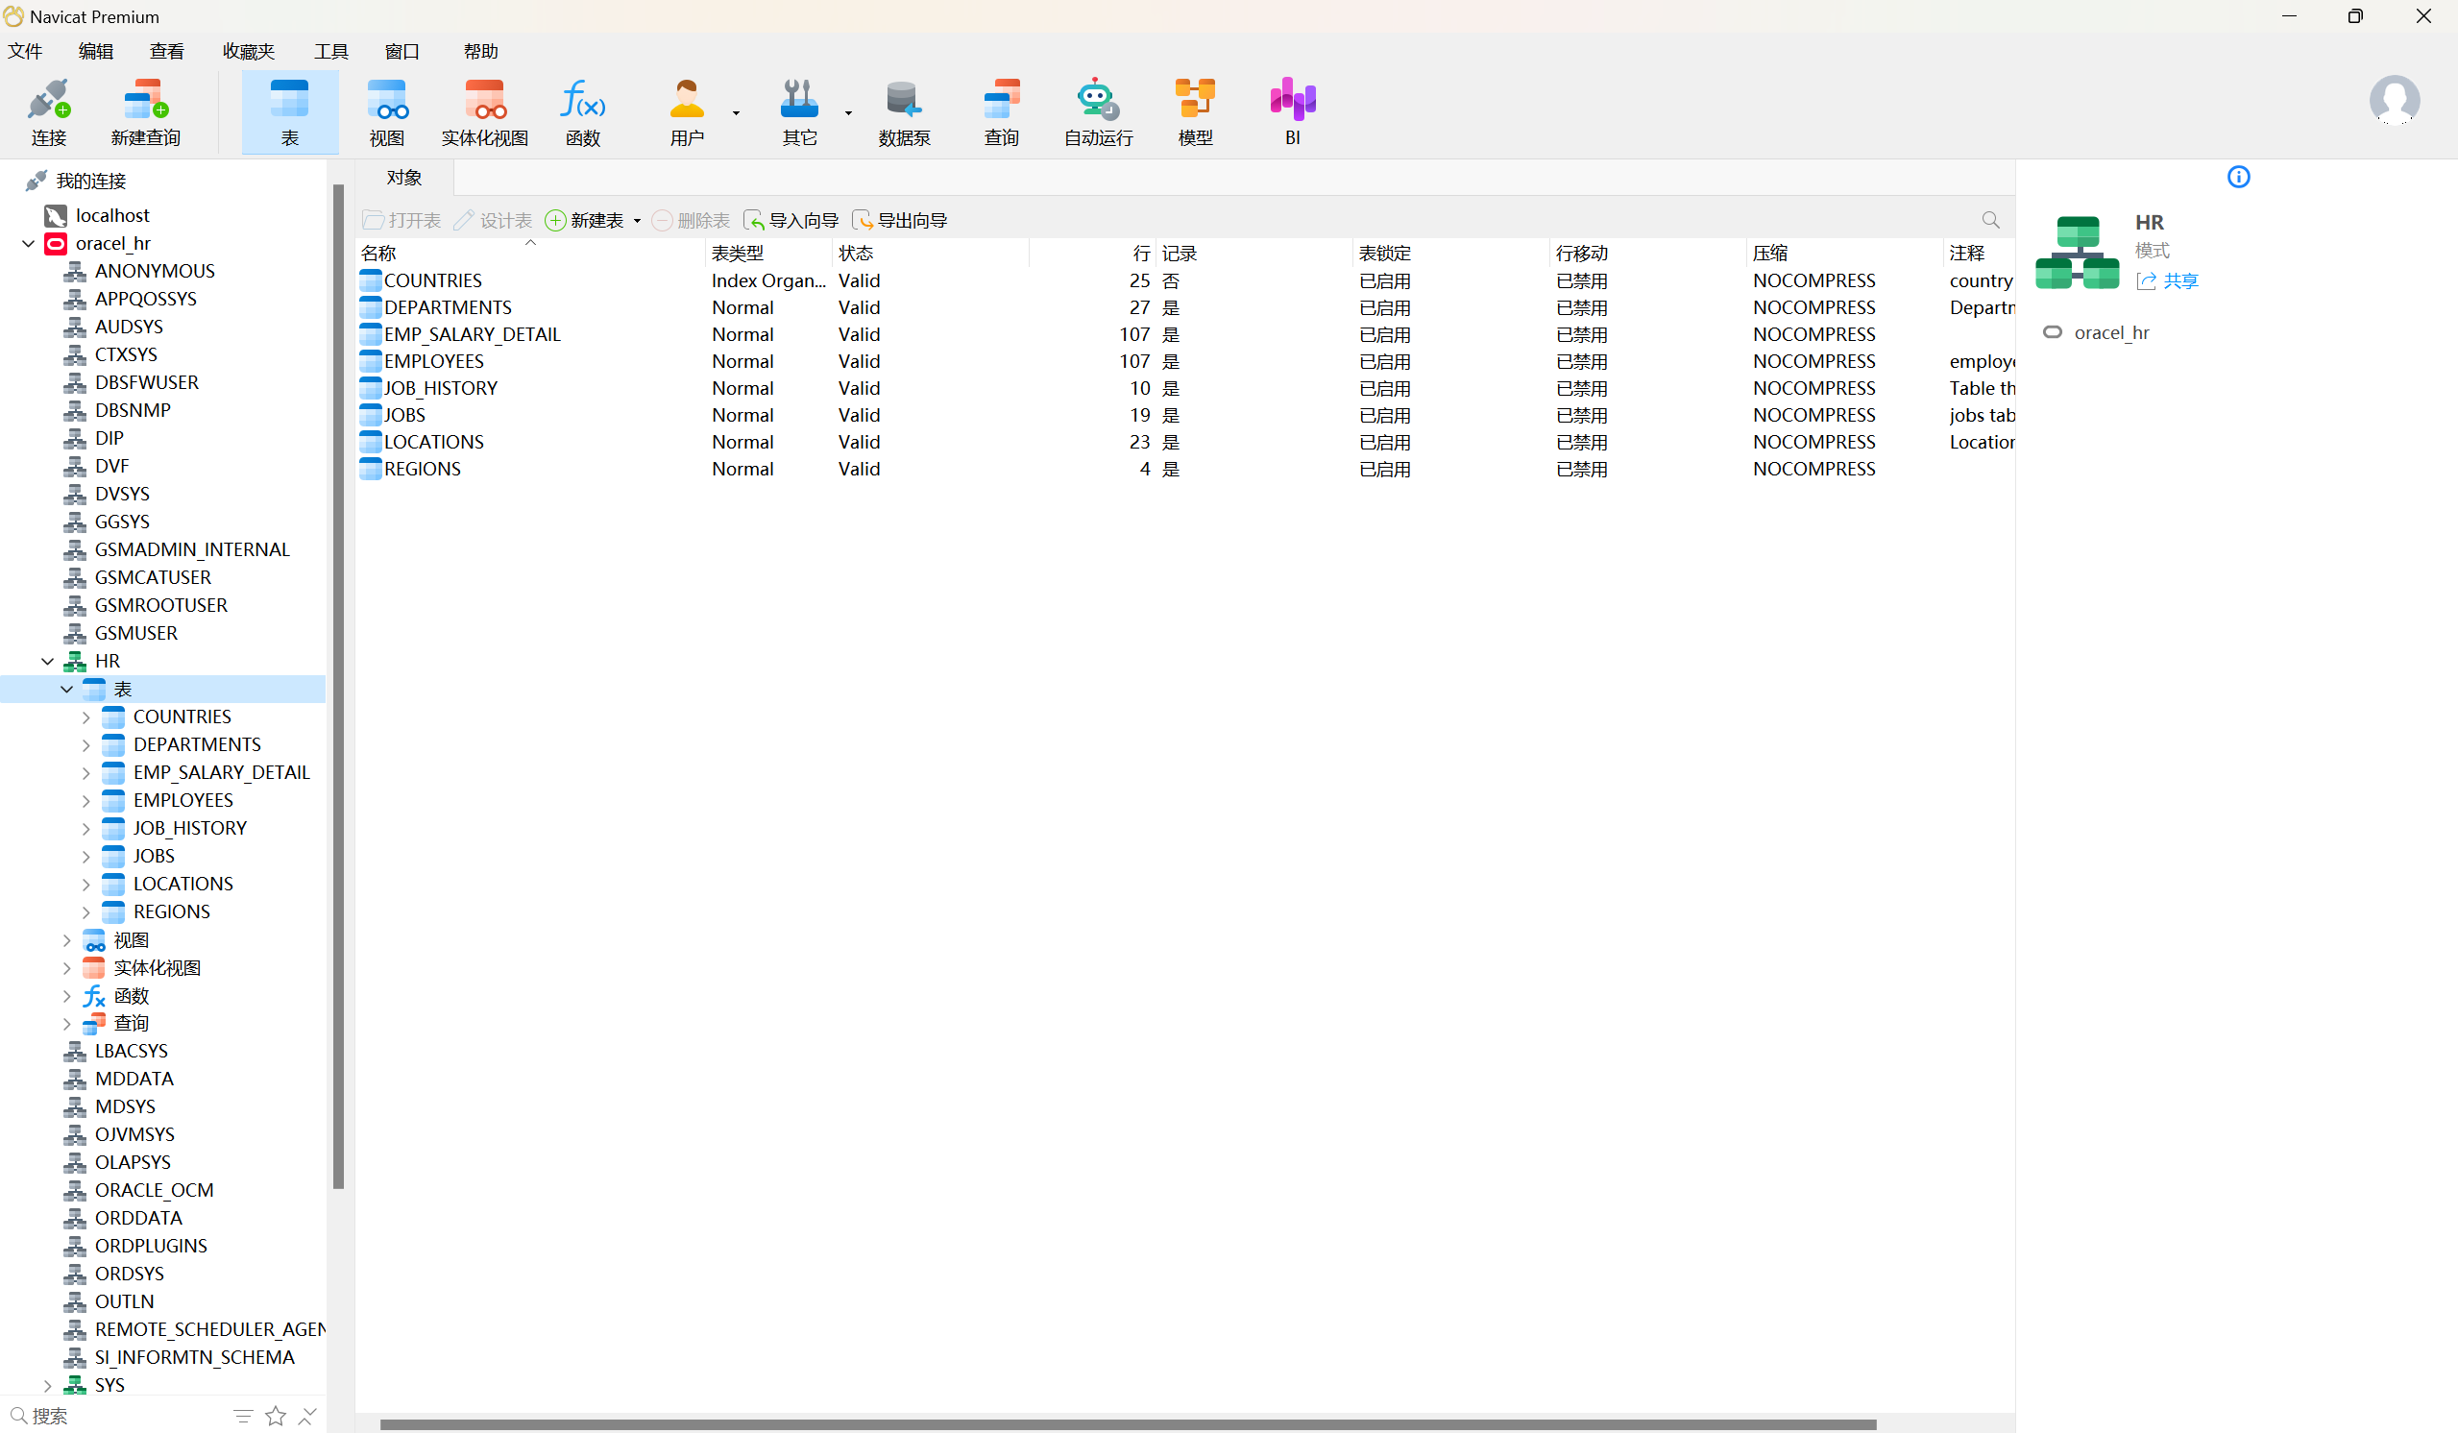The width and height of the screenshot is (2458, 1433).
Task: Toggle favorites star filter in sidebar
Action: point(276,1416)
